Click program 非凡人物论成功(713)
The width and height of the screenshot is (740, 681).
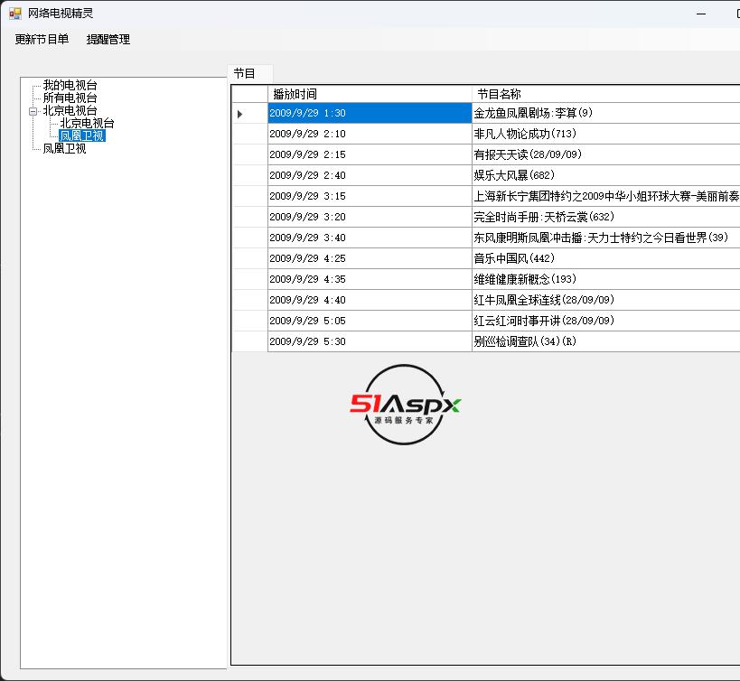[606, 134]
